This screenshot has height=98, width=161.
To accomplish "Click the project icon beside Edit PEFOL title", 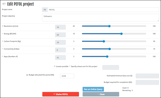I will tap(4, 4).
